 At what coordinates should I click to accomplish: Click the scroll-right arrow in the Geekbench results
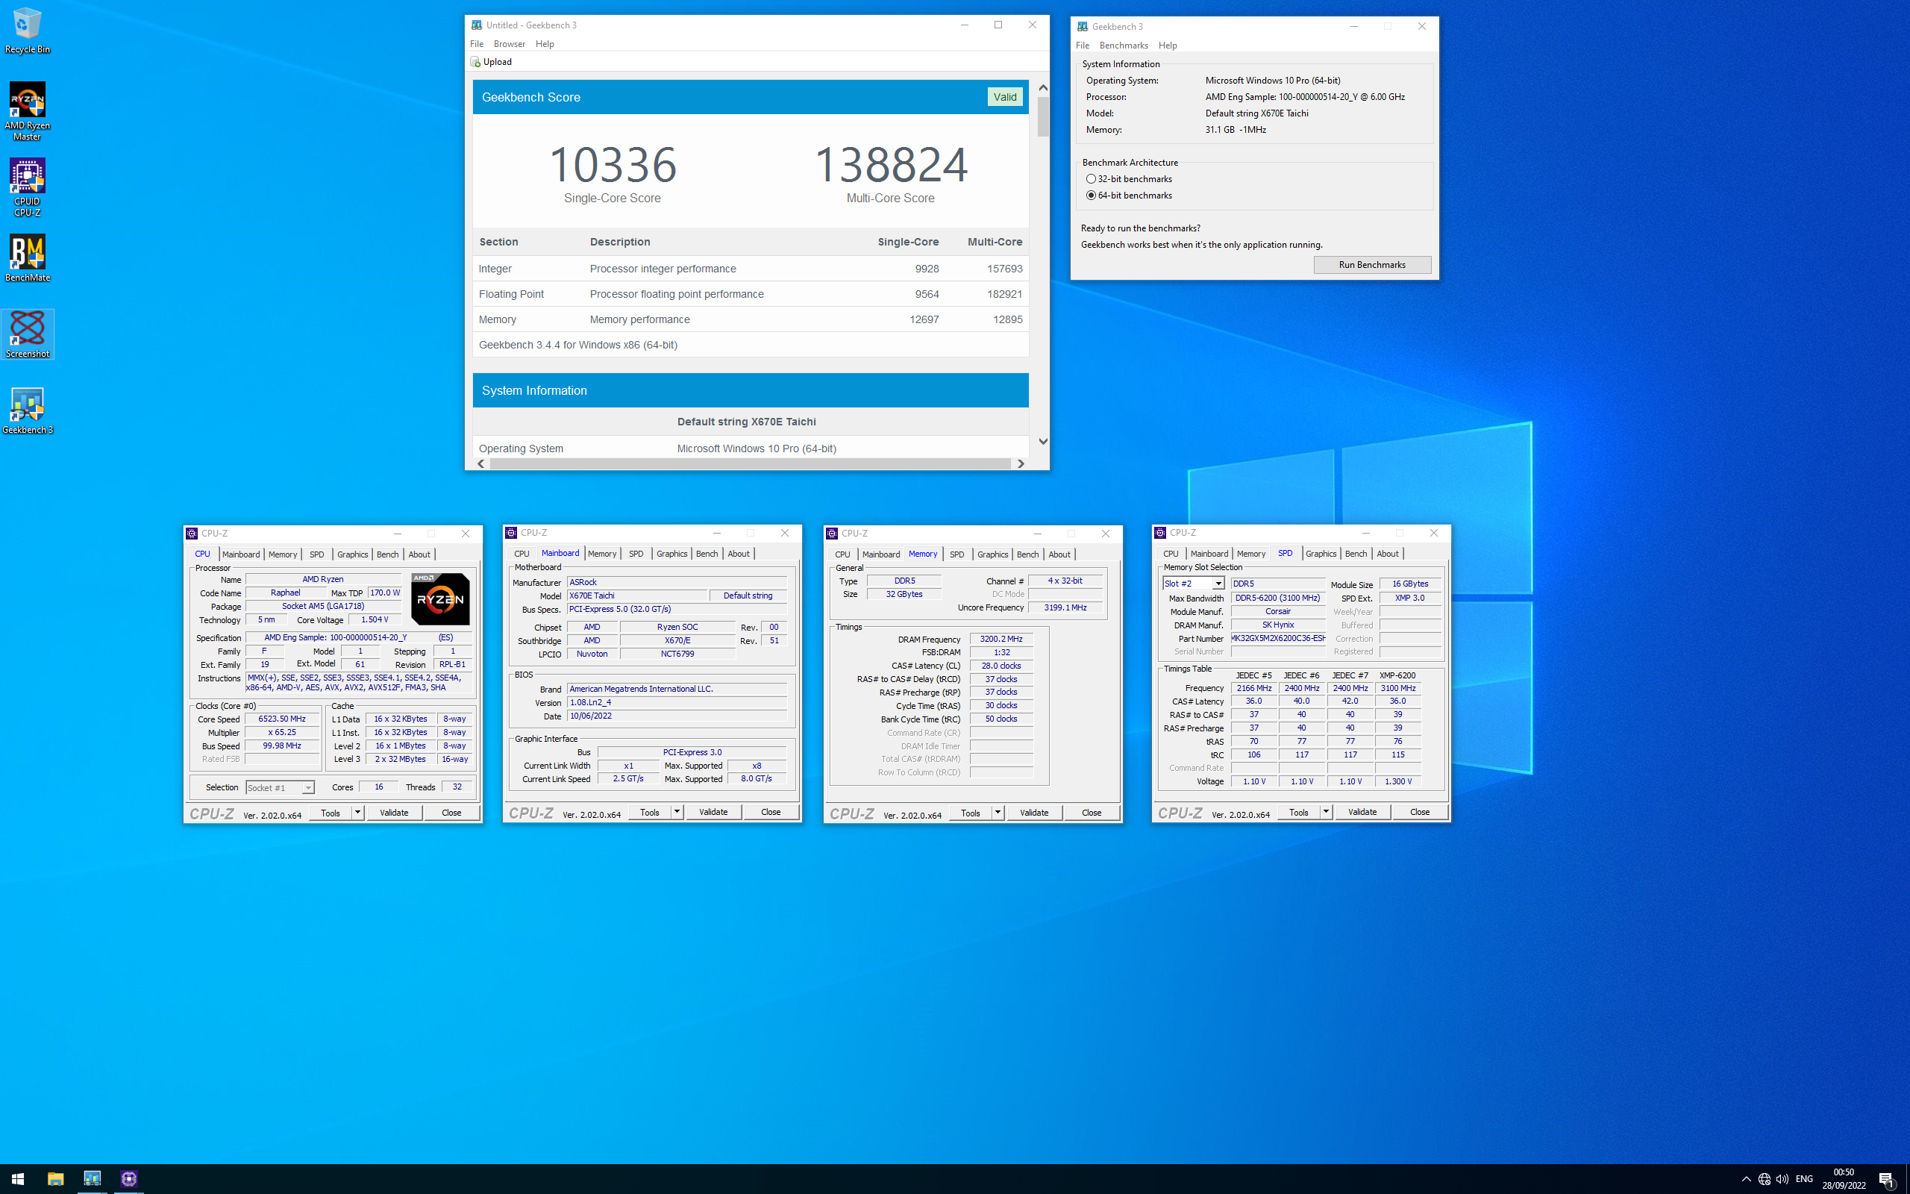(1021, 463)
